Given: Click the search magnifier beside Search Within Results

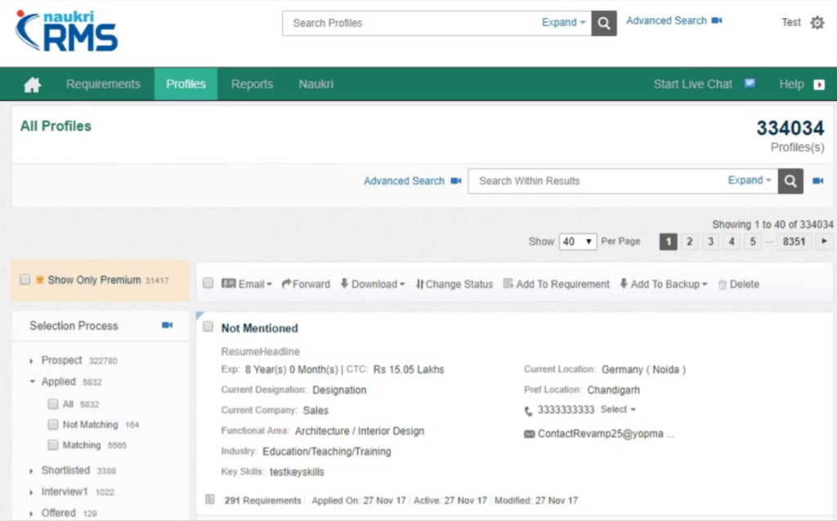Looking at the screenshot, I should point(790,181).
